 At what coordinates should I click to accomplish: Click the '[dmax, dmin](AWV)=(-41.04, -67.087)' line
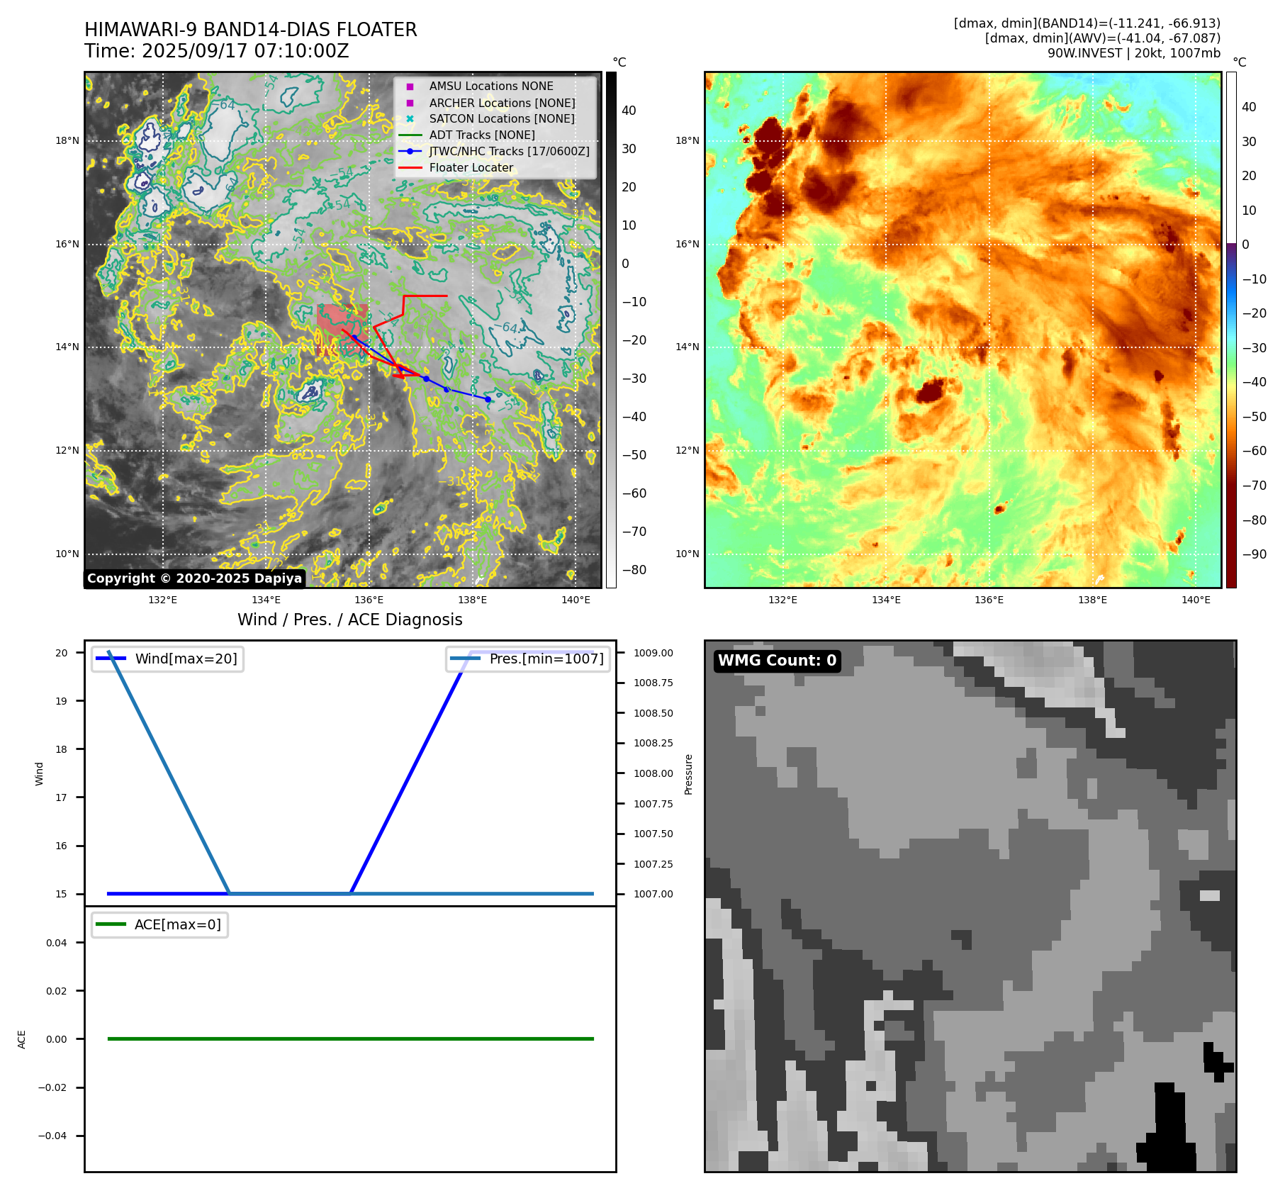click(x=1103, y=38)
